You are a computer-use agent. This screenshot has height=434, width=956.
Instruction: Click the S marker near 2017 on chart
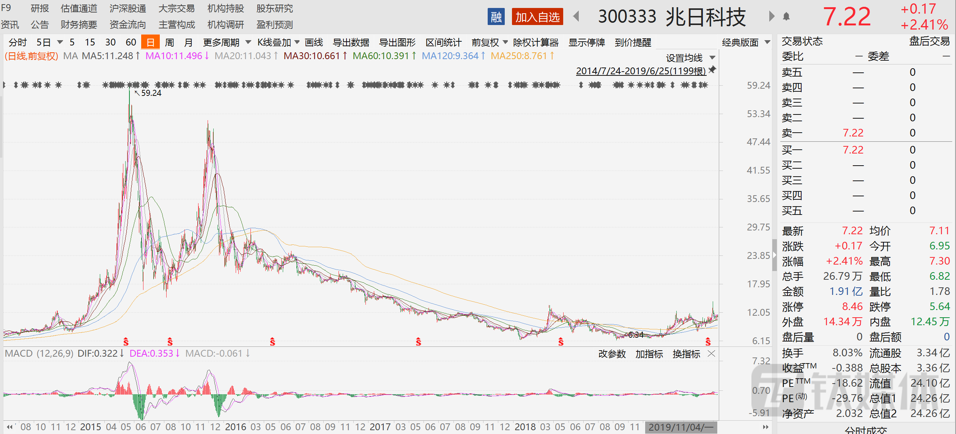[x=418, y=342]
